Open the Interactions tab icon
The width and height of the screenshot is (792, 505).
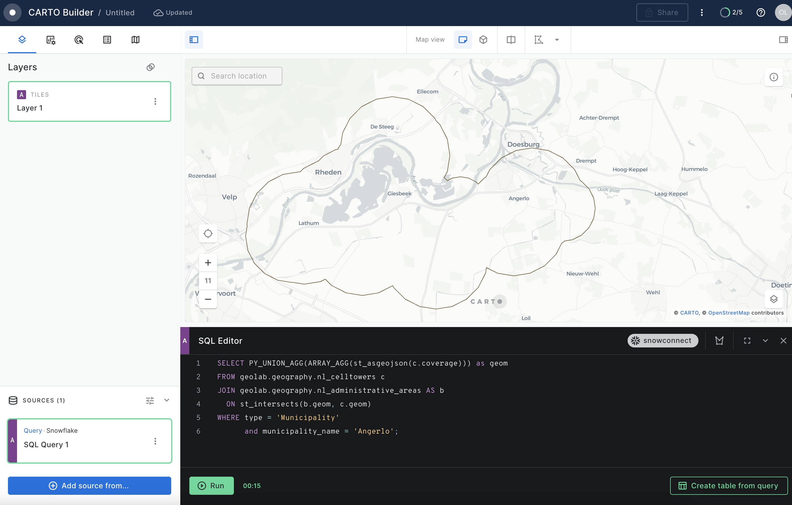point(79,40)
